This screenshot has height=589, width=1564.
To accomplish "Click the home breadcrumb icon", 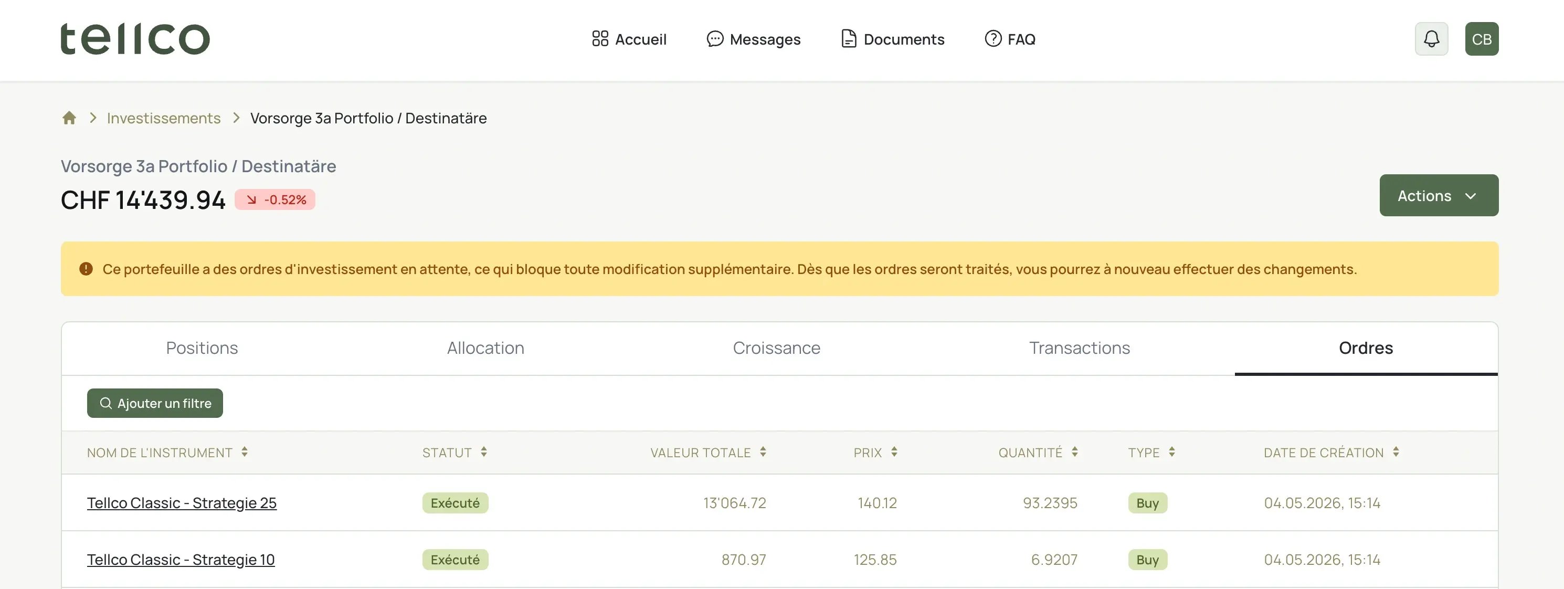I will (69, 118).
